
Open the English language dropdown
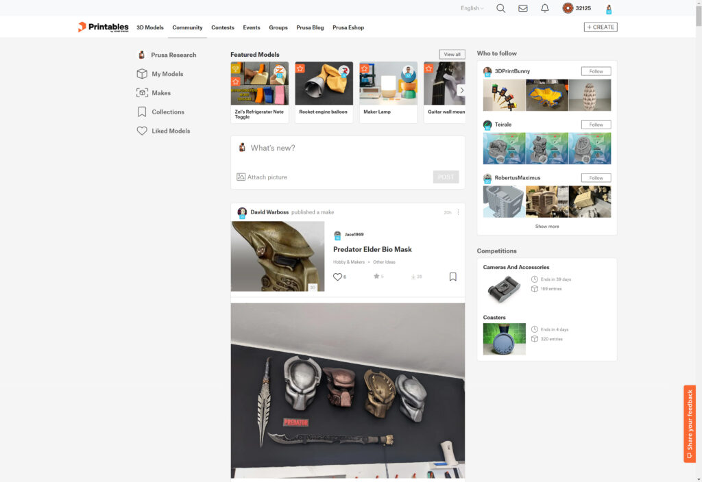[472, 8]
